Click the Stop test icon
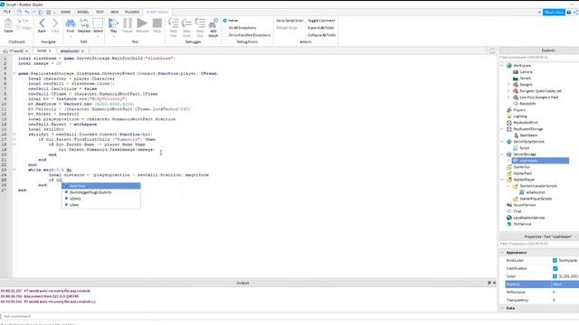Image resolution: width=579 pixels, height=325 pixels. point(157,23)
